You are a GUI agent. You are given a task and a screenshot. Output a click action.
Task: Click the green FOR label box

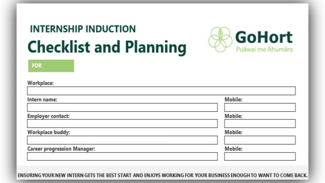coord(51,66)
